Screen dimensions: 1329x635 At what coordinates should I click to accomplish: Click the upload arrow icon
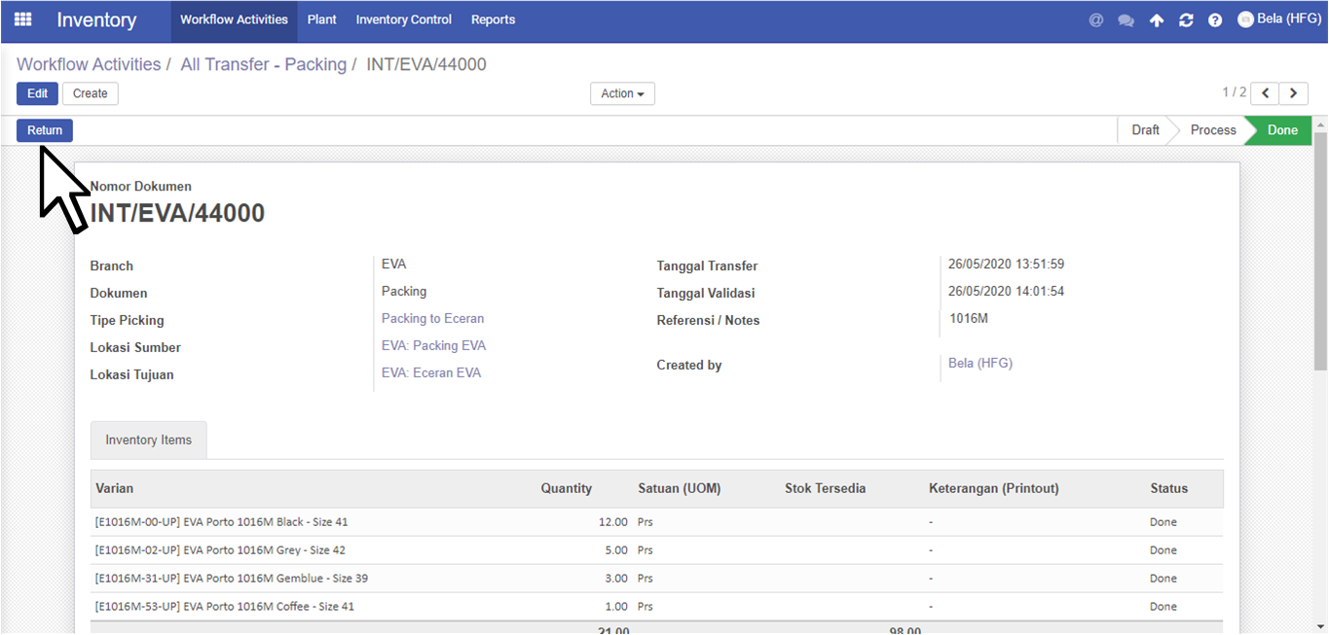pos(1157,19)
